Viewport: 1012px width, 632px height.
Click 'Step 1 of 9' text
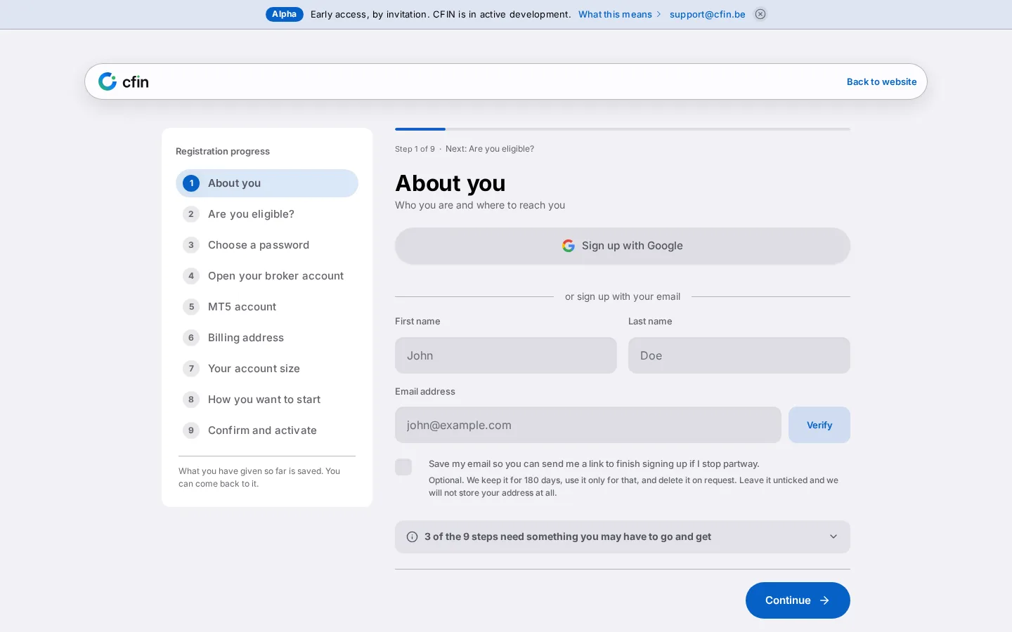tap(415, 149)
